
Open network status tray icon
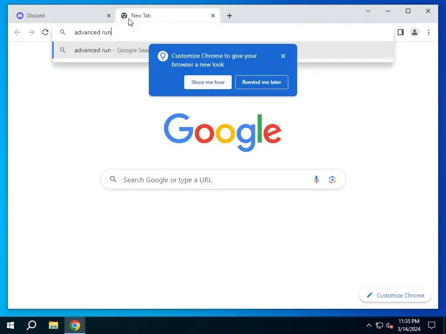tap(379, 325)
